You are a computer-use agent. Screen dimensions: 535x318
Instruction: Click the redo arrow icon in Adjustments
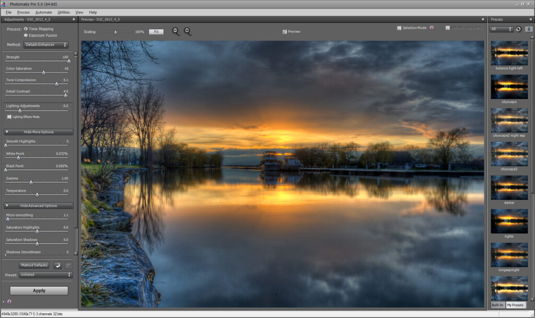click(68, 265)
